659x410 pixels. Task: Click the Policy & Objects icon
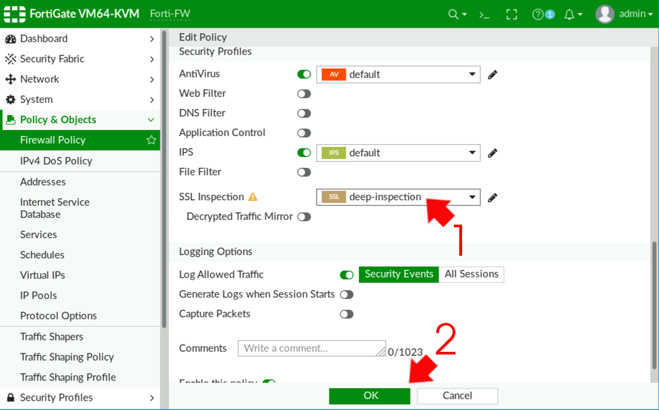click(11, 120)
